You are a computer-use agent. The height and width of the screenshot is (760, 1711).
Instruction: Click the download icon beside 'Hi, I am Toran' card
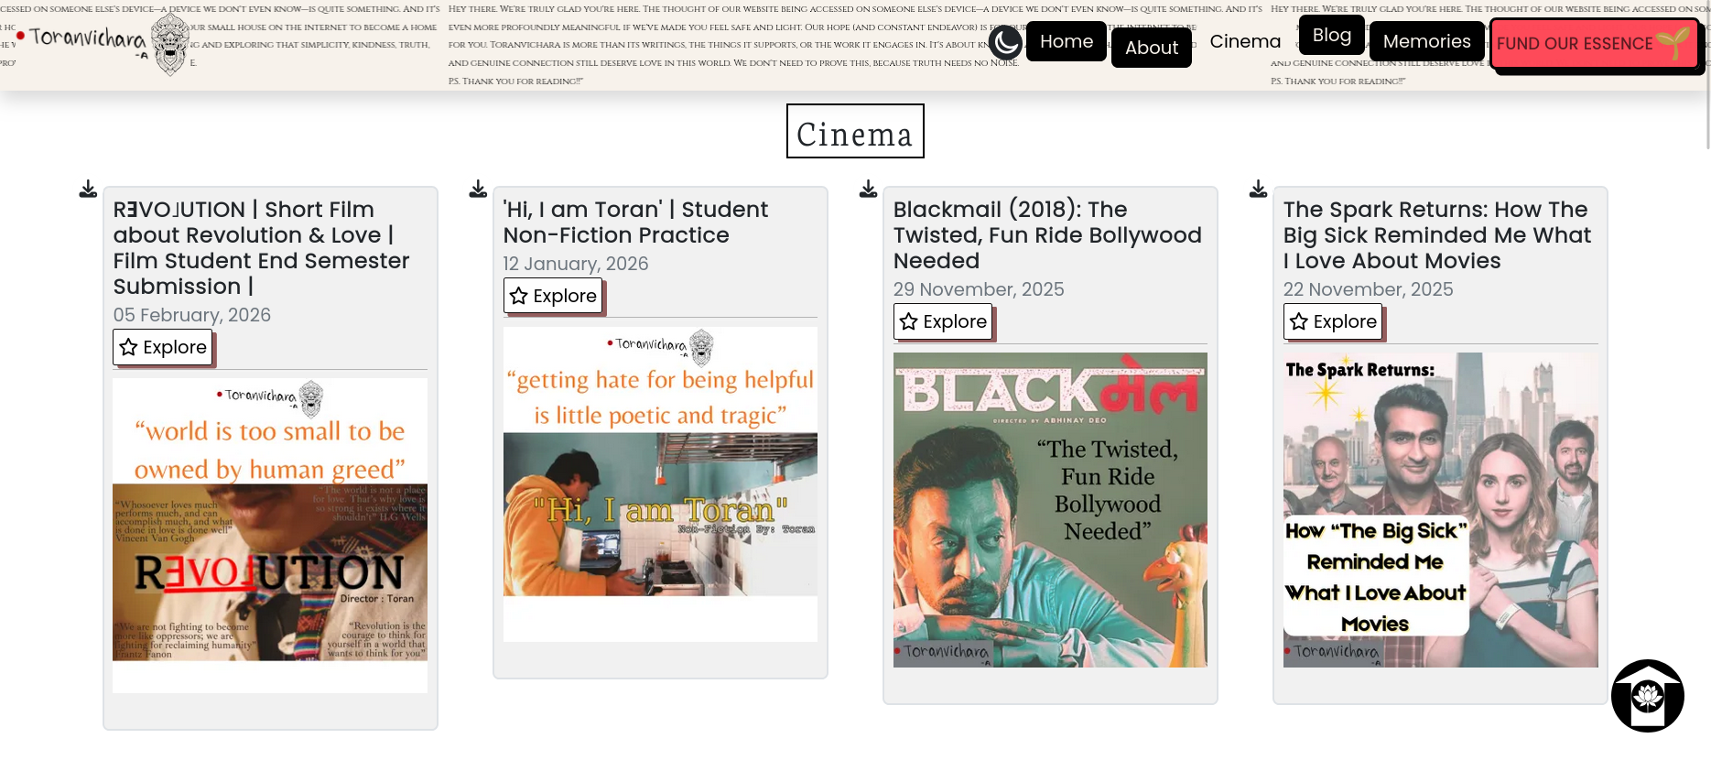478,189
